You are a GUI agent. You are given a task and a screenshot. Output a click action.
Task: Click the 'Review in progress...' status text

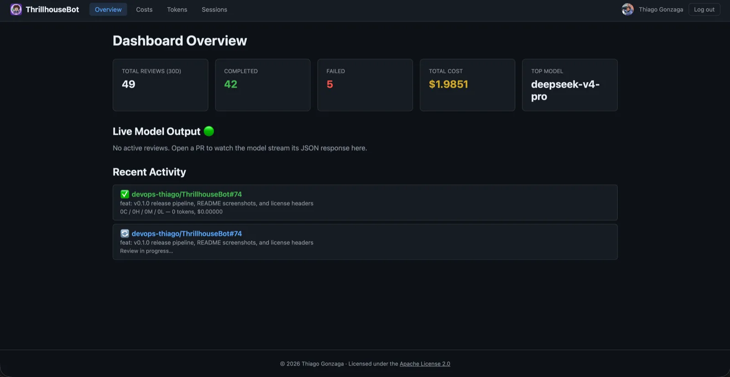[146, 251]
